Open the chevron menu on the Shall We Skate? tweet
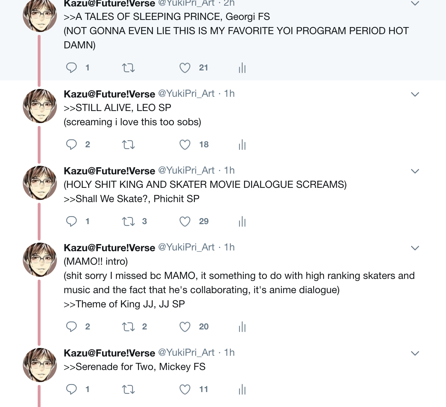This screenshot has height=407, width=446. click(415, 171)
